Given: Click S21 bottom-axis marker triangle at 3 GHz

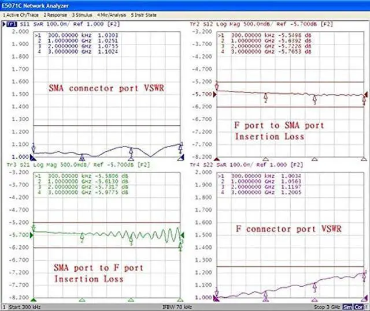Looking at the screenshot, I should 180,299.
